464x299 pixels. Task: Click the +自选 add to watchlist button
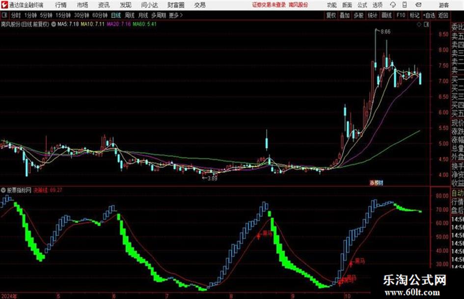[x=429, y=15]
